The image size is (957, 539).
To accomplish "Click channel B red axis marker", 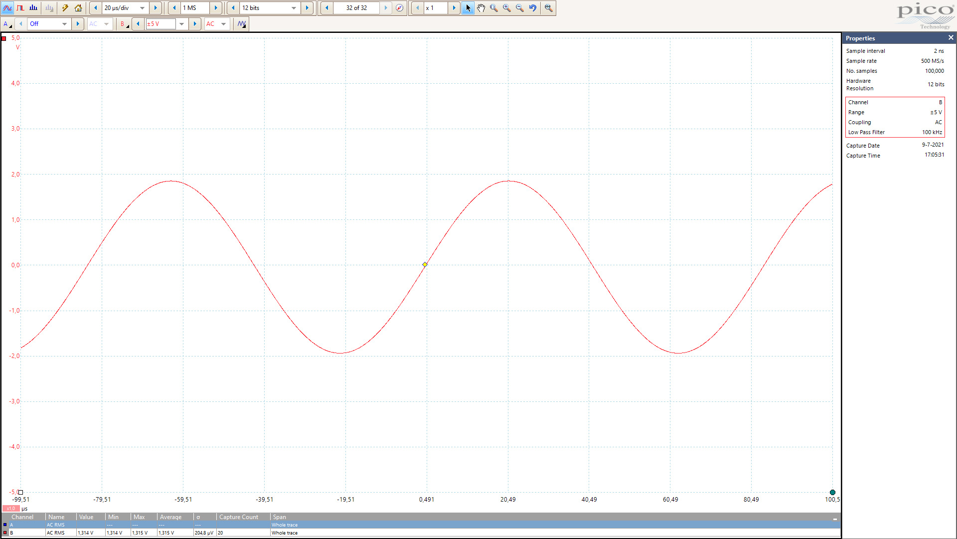I will pos(4,38).
